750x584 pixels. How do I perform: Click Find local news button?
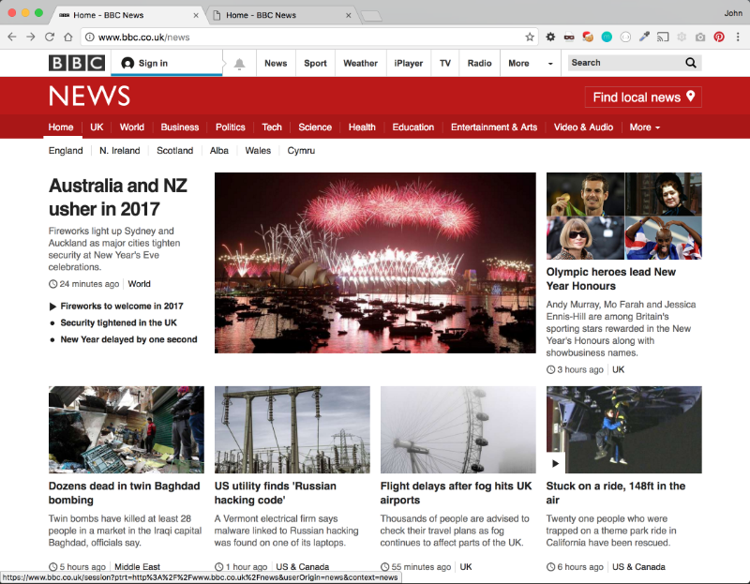tap(643, 97)
